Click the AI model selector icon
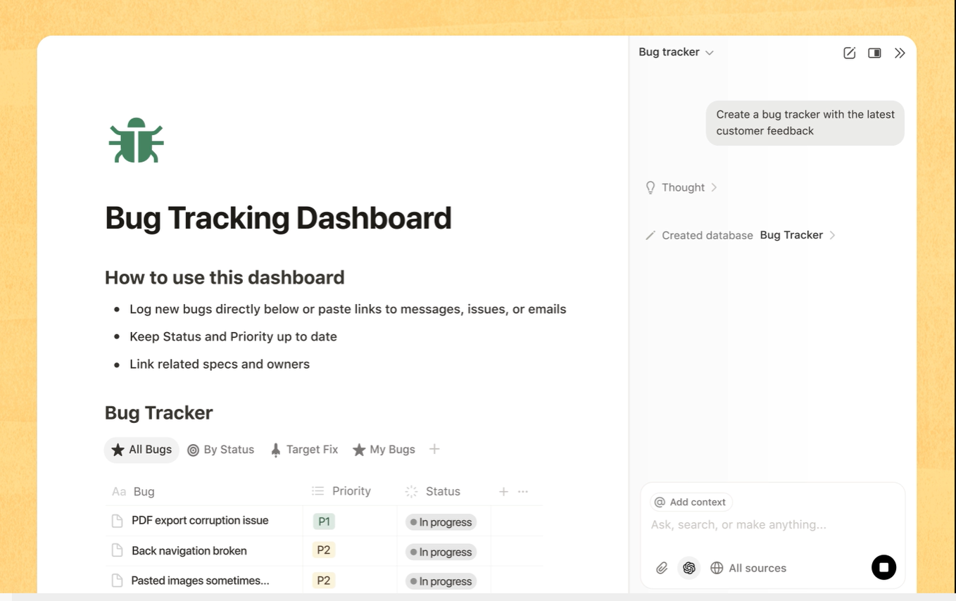 pos(689,568)
